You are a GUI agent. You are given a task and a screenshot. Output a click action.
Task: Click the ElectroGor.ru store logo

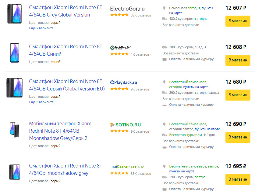coord(127,9)
